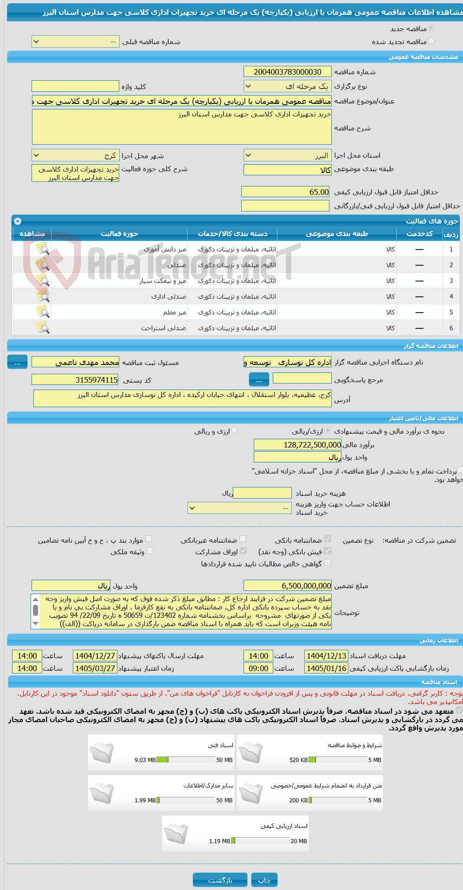
Task: Click ellipsis button next to مسئول ثبت مناقصه
Action: click(17, 362)
